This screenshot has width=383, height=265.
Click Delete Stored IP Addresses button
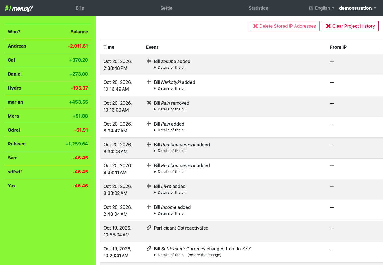click(284, 26)
